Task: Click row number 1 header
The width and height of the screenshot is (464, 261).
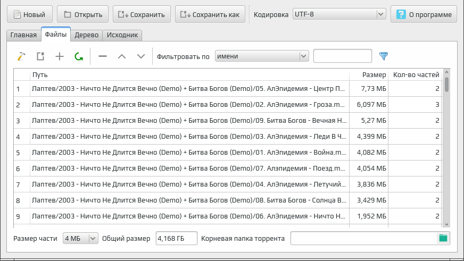Action: tap(22, 89)
